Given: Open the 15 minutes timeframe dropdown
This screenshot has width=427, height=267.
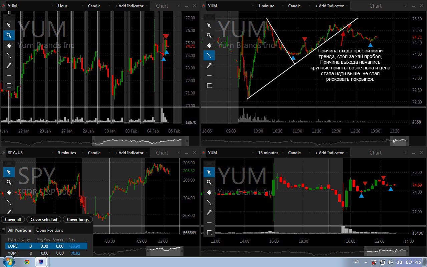Looking at the screenshot, I should [x=271, y=153].
